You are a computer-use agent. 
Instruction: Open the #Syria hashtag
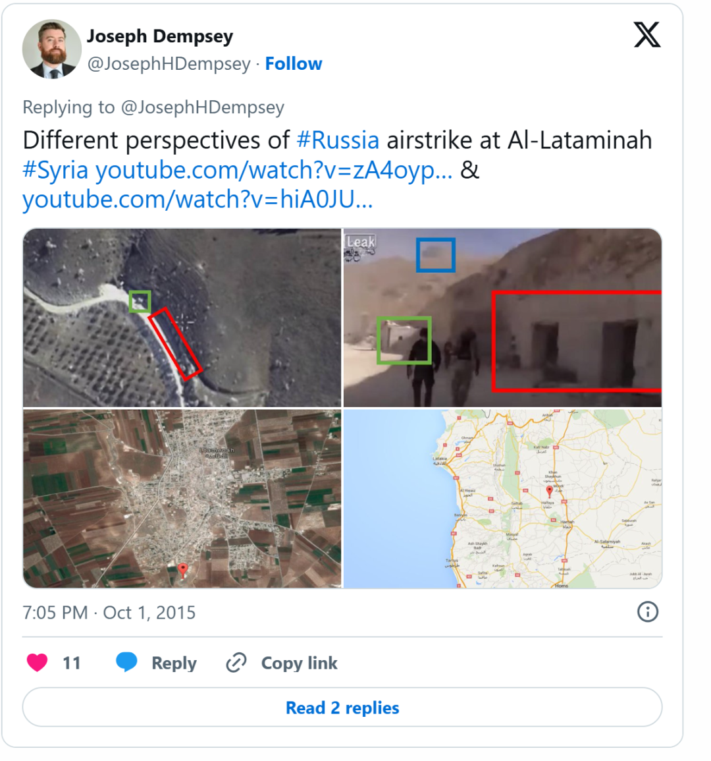click(55, 170)
